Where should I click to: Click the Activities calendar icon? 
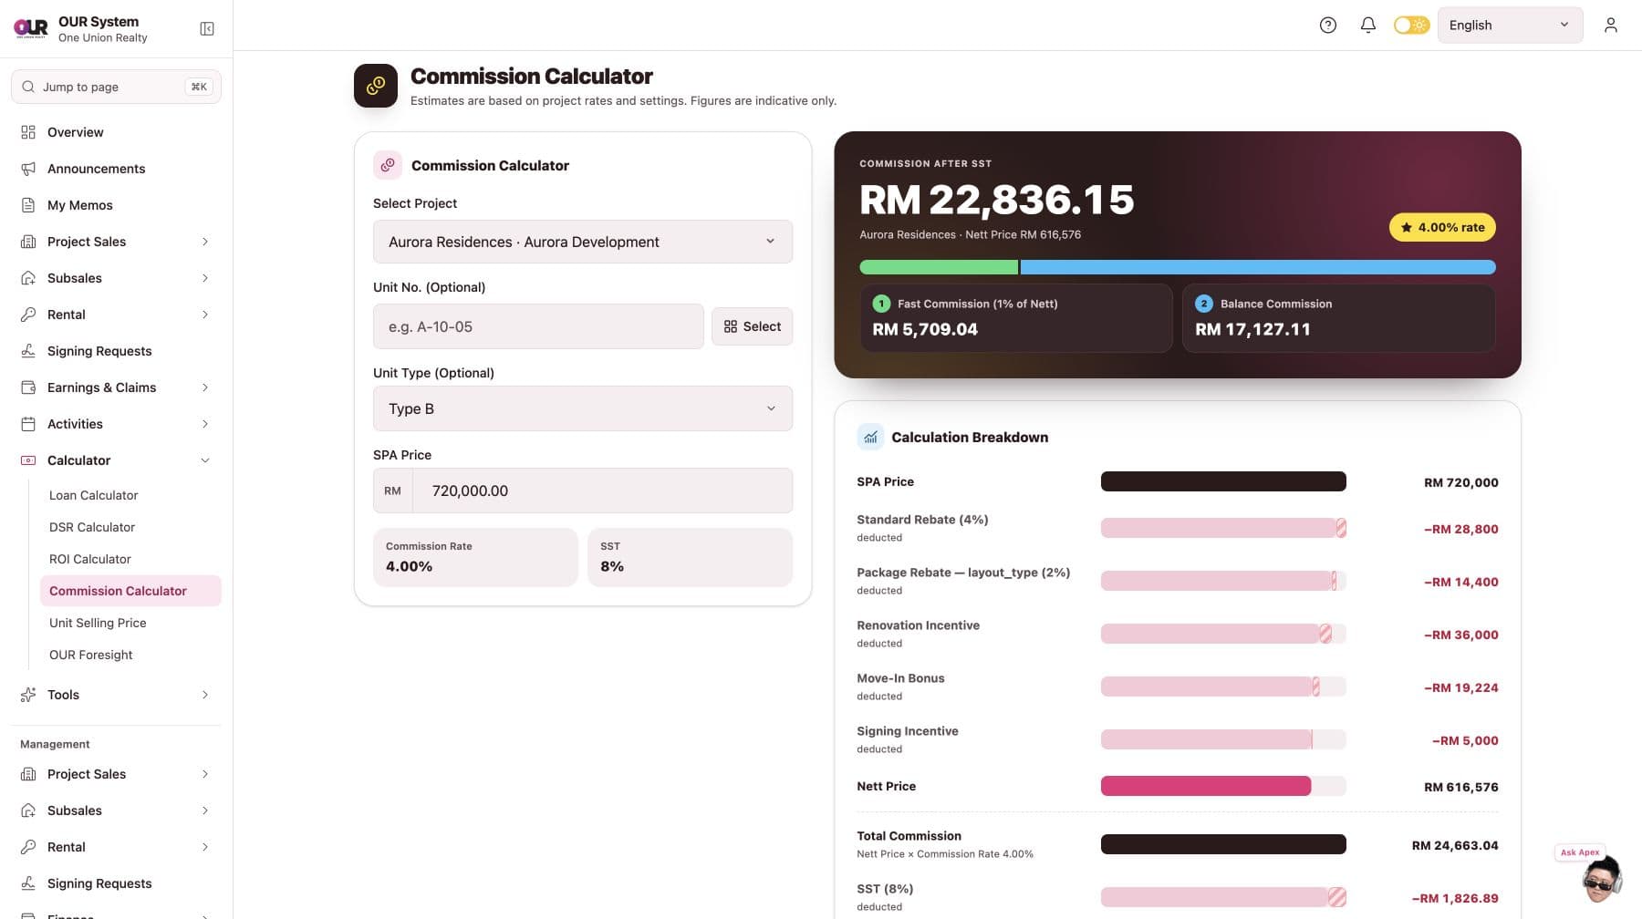[x=28, y=424]
